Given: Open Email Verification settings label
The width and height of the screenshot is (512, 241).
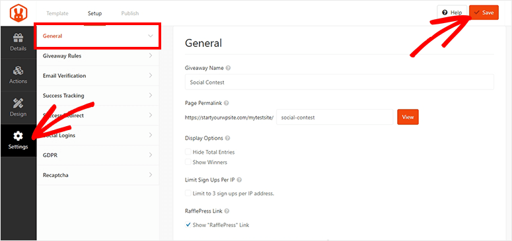Looking at the screenshot, I should (x=64, y=76).
